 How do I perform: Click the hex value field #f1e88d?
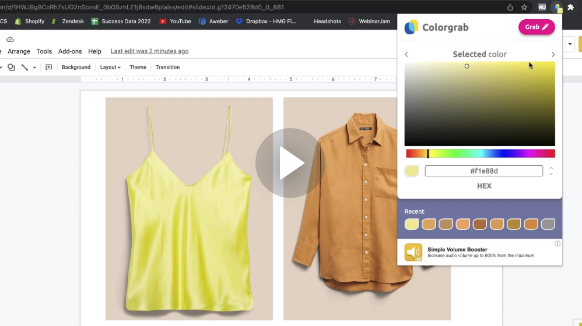[483, 171]
